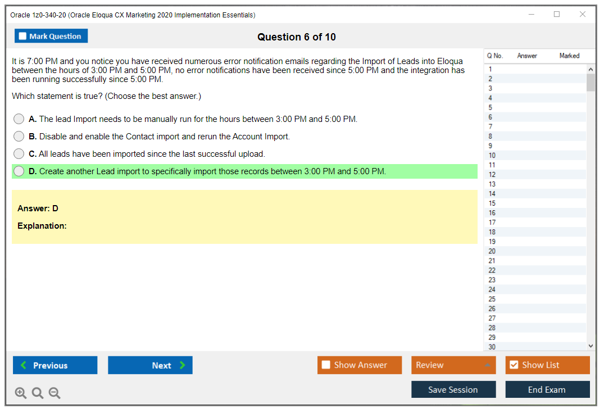Enable the Show Answer checkbox
Screen dimensions: 604x413
click(x=326, y=365)
